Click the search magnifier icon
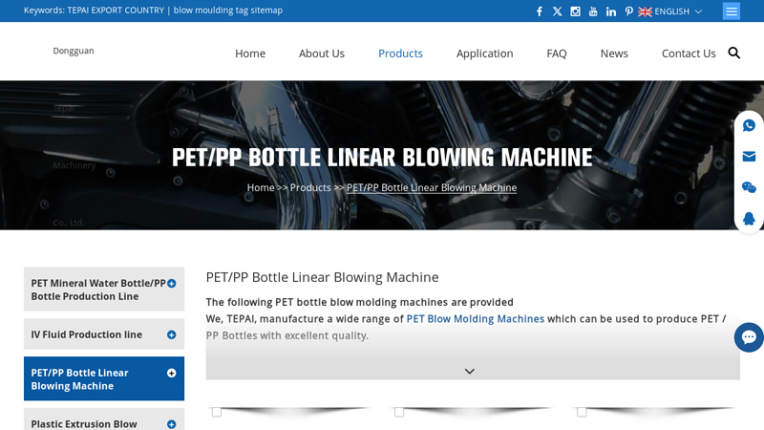Screen dimensions: 764x430 pyautogui.click(x=733, y=53)
